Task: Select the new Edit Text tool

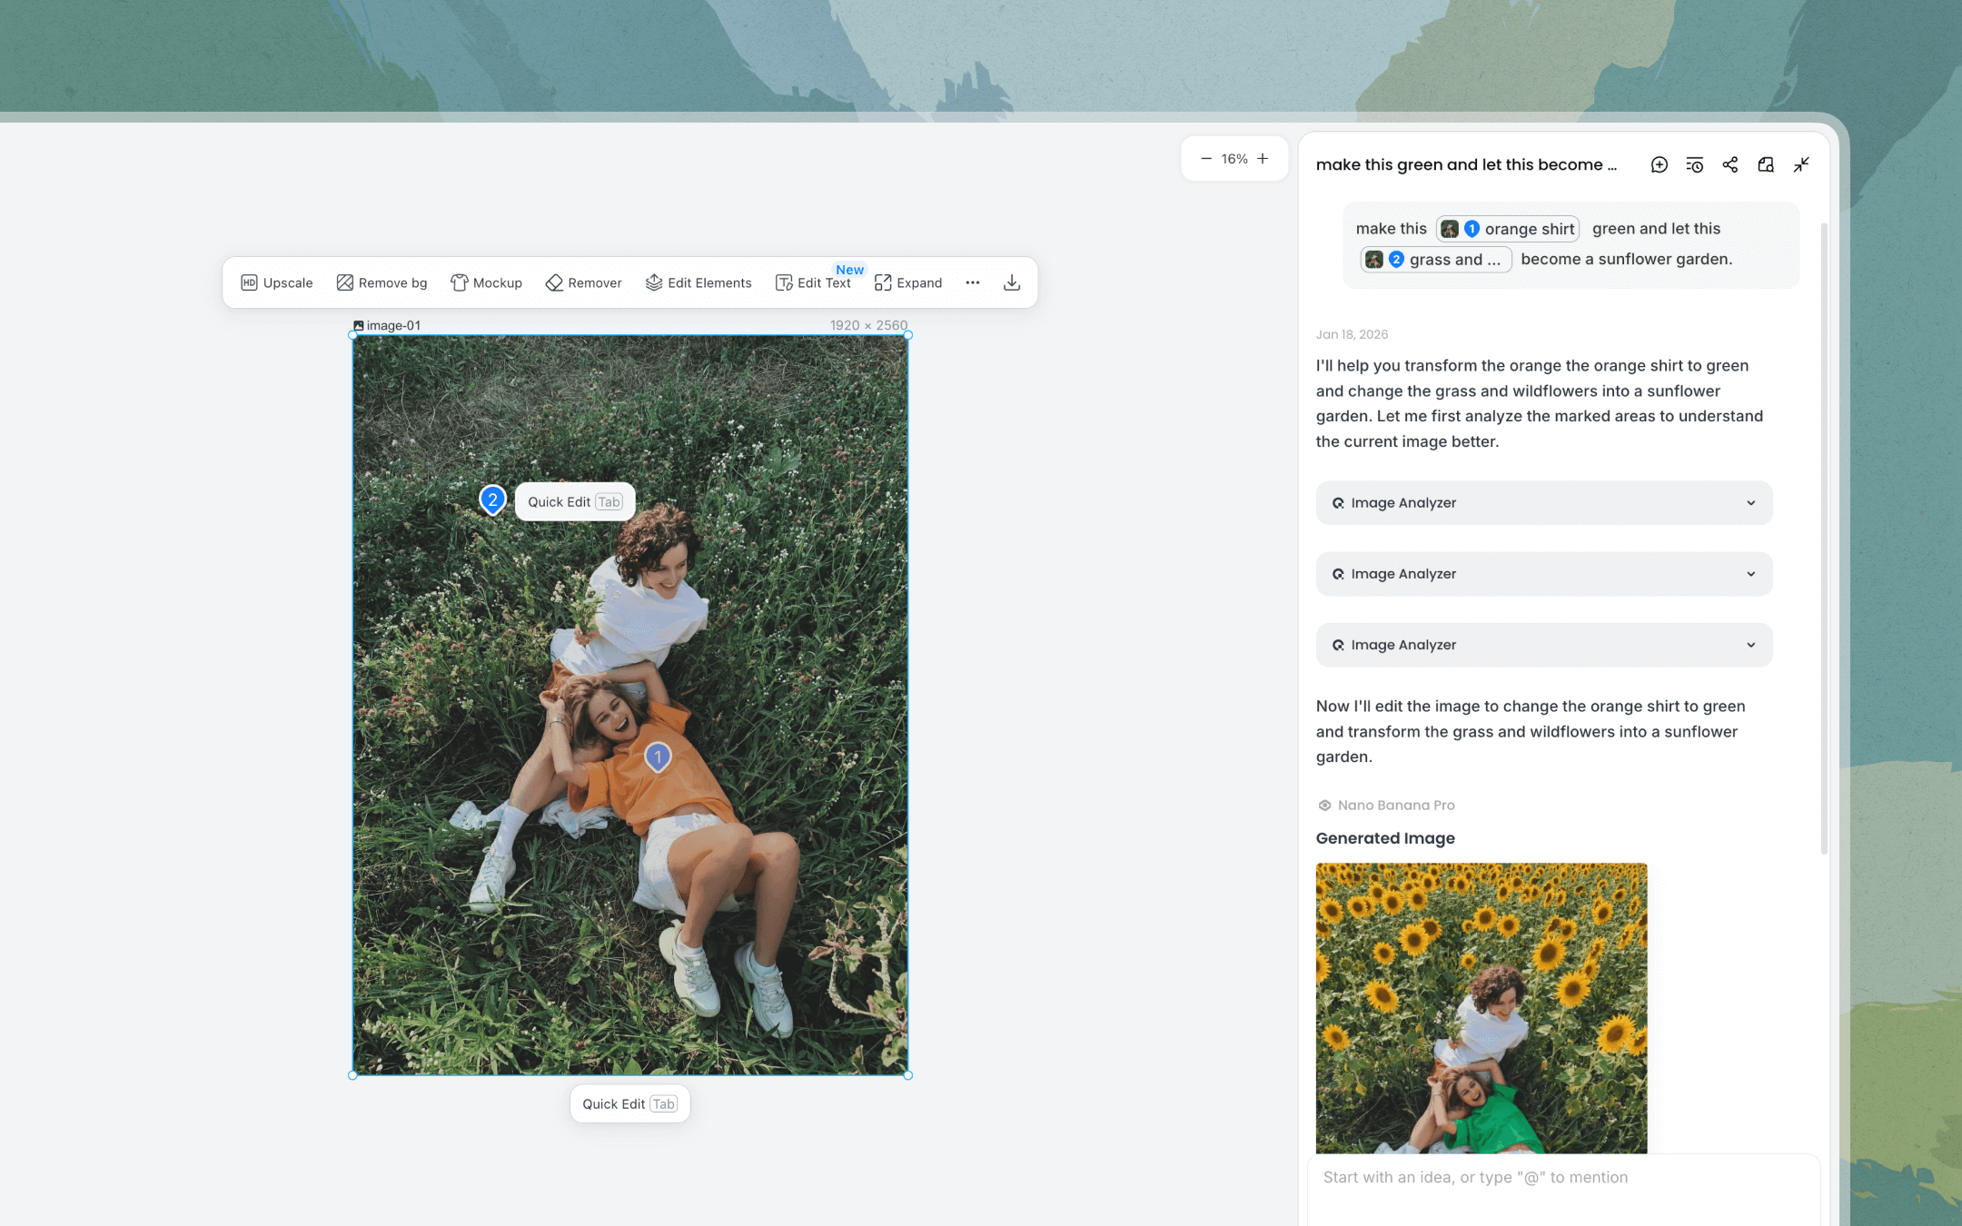Action: click(x=814, y=282)
